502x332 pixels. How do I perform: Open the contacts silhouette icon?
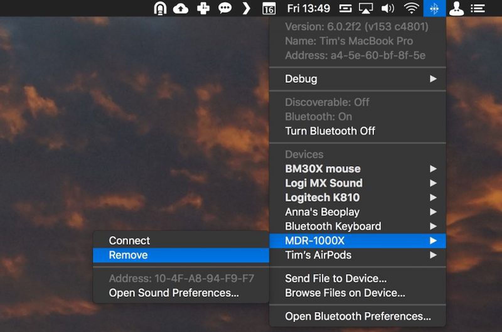tap(457, 8)
